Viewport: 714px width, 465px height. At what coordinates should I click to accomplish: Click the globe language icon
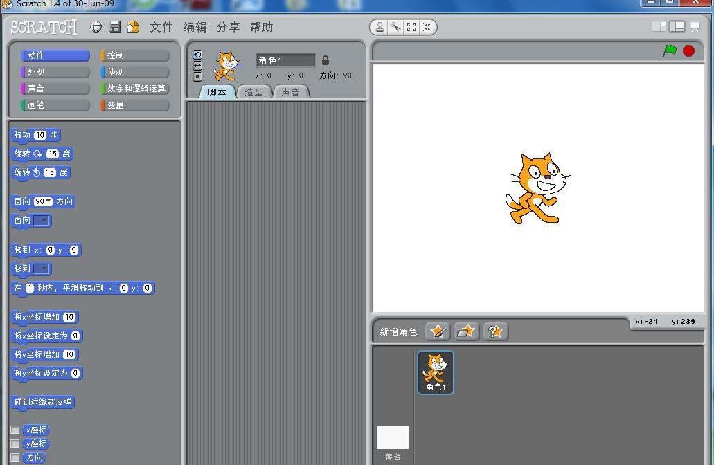96,27
